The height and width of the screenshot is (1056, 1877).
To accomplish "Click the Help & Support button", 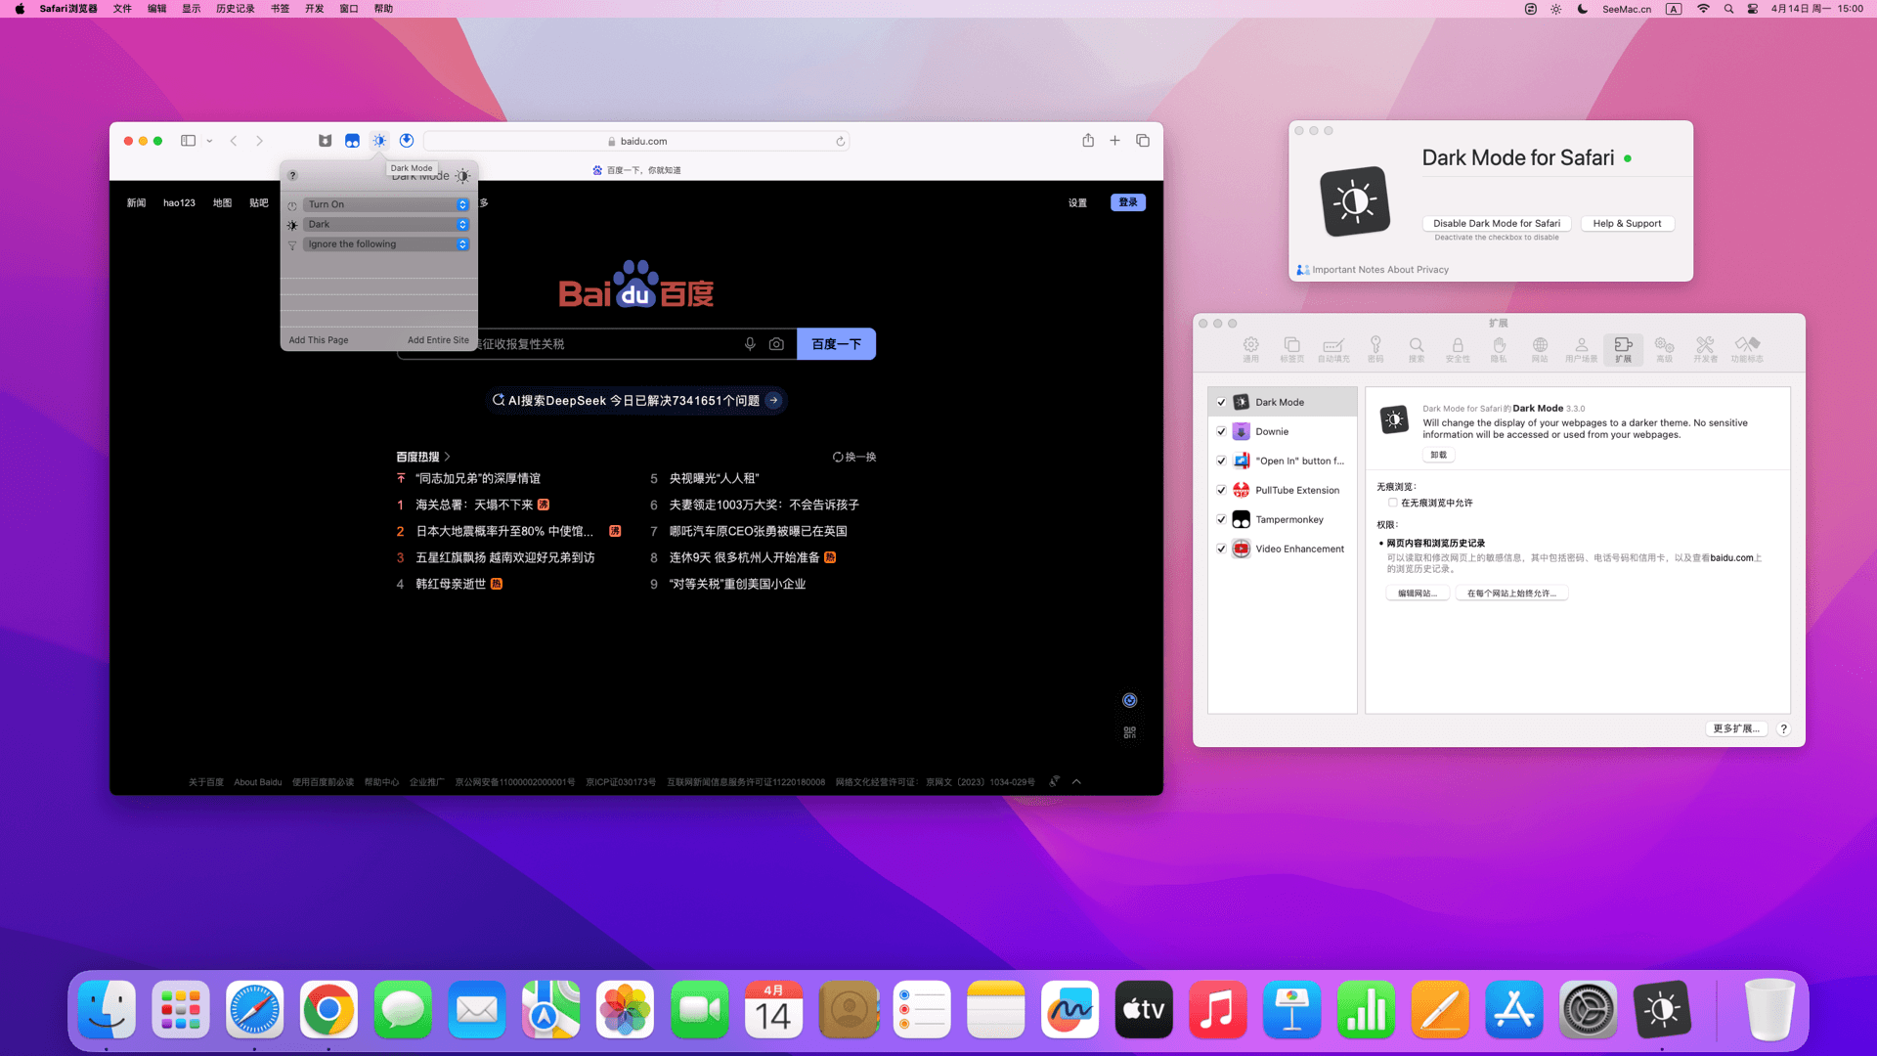I will coord(1627,223).
